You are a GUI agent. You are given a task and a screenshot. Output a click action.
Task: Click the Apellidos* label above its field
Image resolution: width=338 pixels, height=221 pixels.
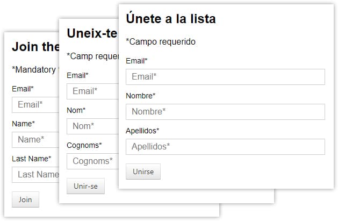coord(142,131)
